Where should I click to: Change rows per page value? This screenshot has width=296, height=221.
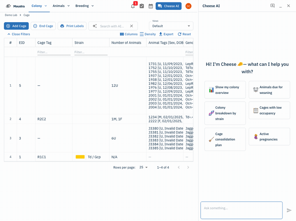click(x=143, y=167)
